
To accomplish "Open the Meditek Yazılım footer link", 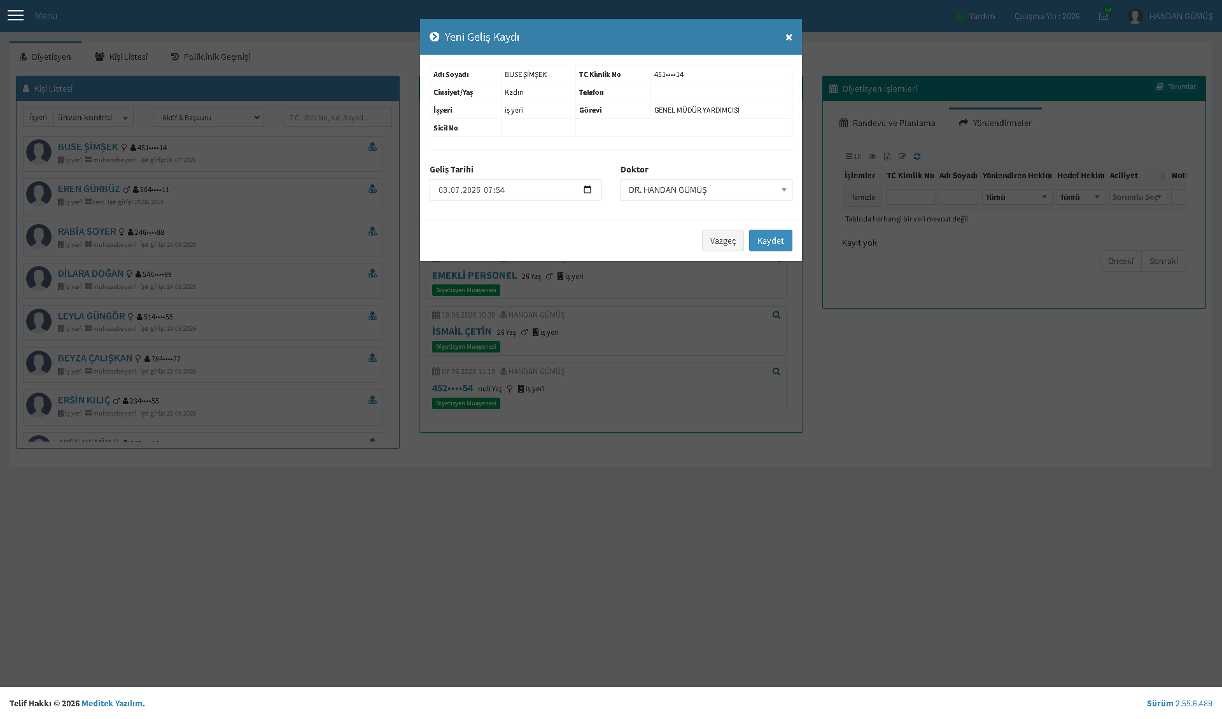I will pos(112,703).
